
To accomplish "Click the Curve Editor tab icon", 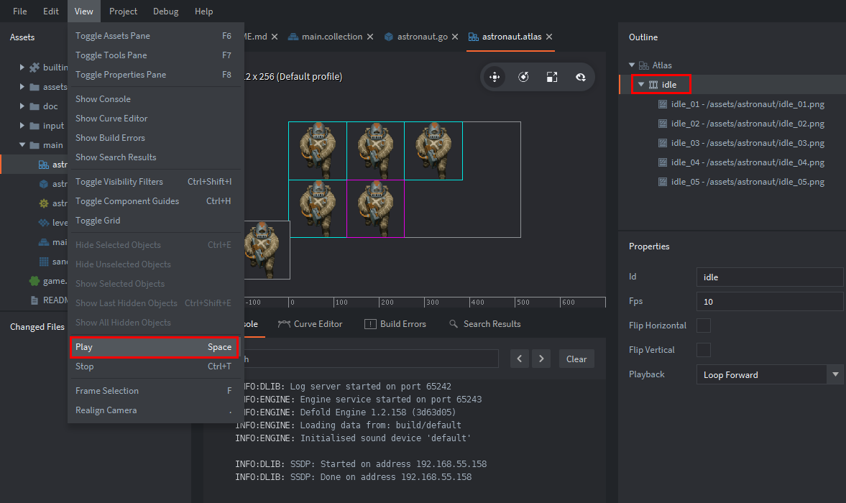I will click(284, 324).
